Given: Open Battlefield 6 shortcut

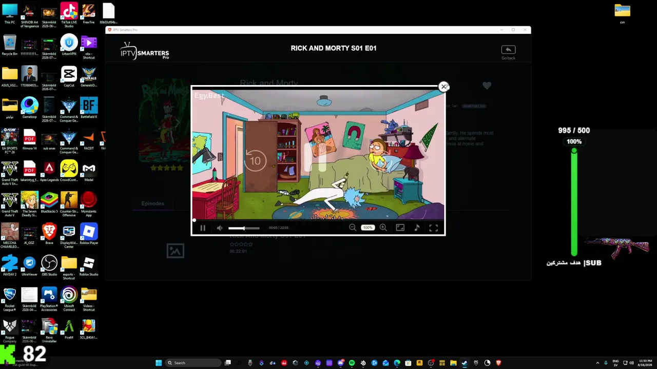Looking at the screenshot, I should tap(89, 108).
